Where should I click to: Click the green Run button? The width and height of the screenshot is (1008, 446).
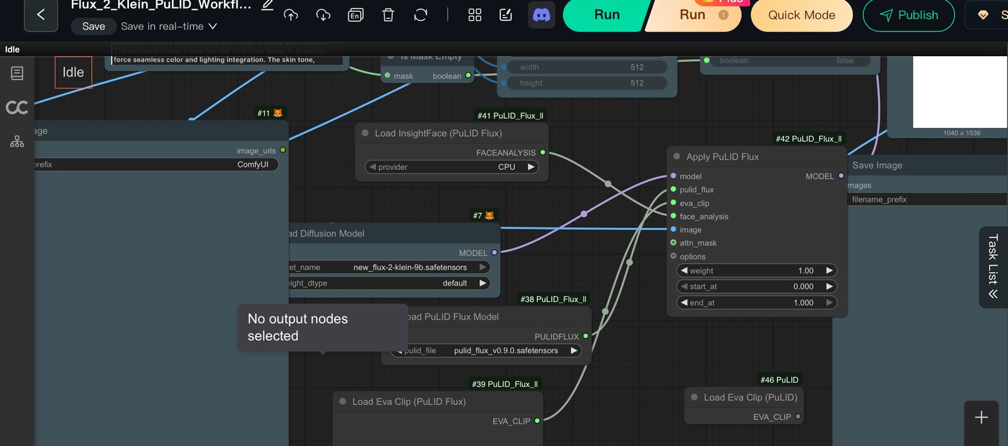607,15
